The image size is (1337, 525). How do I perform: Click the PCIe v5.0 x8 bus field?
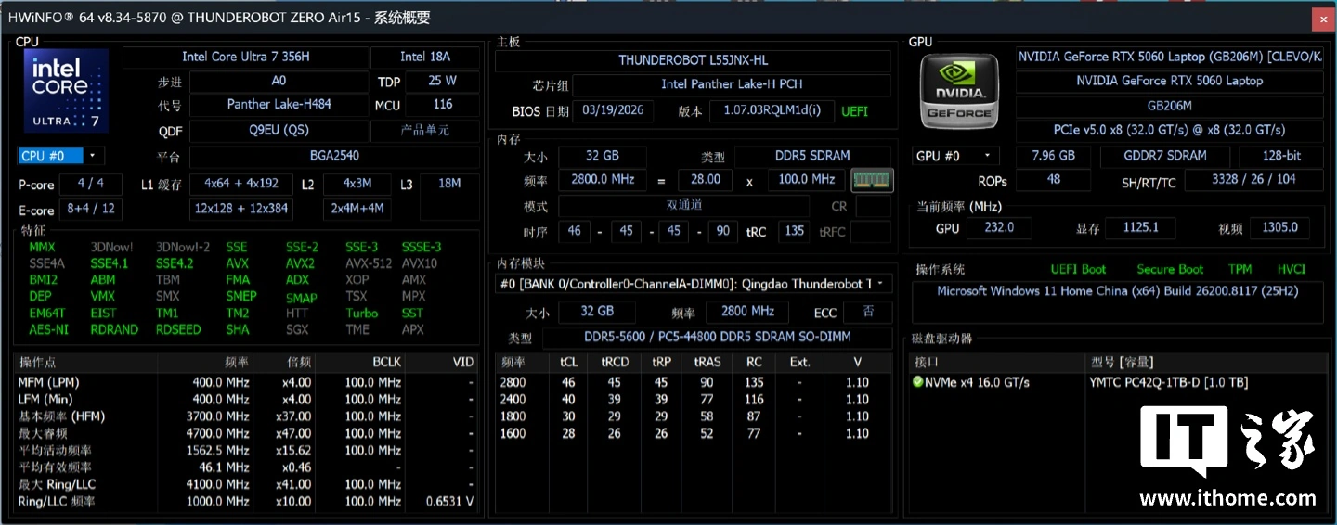[1169, 130]
